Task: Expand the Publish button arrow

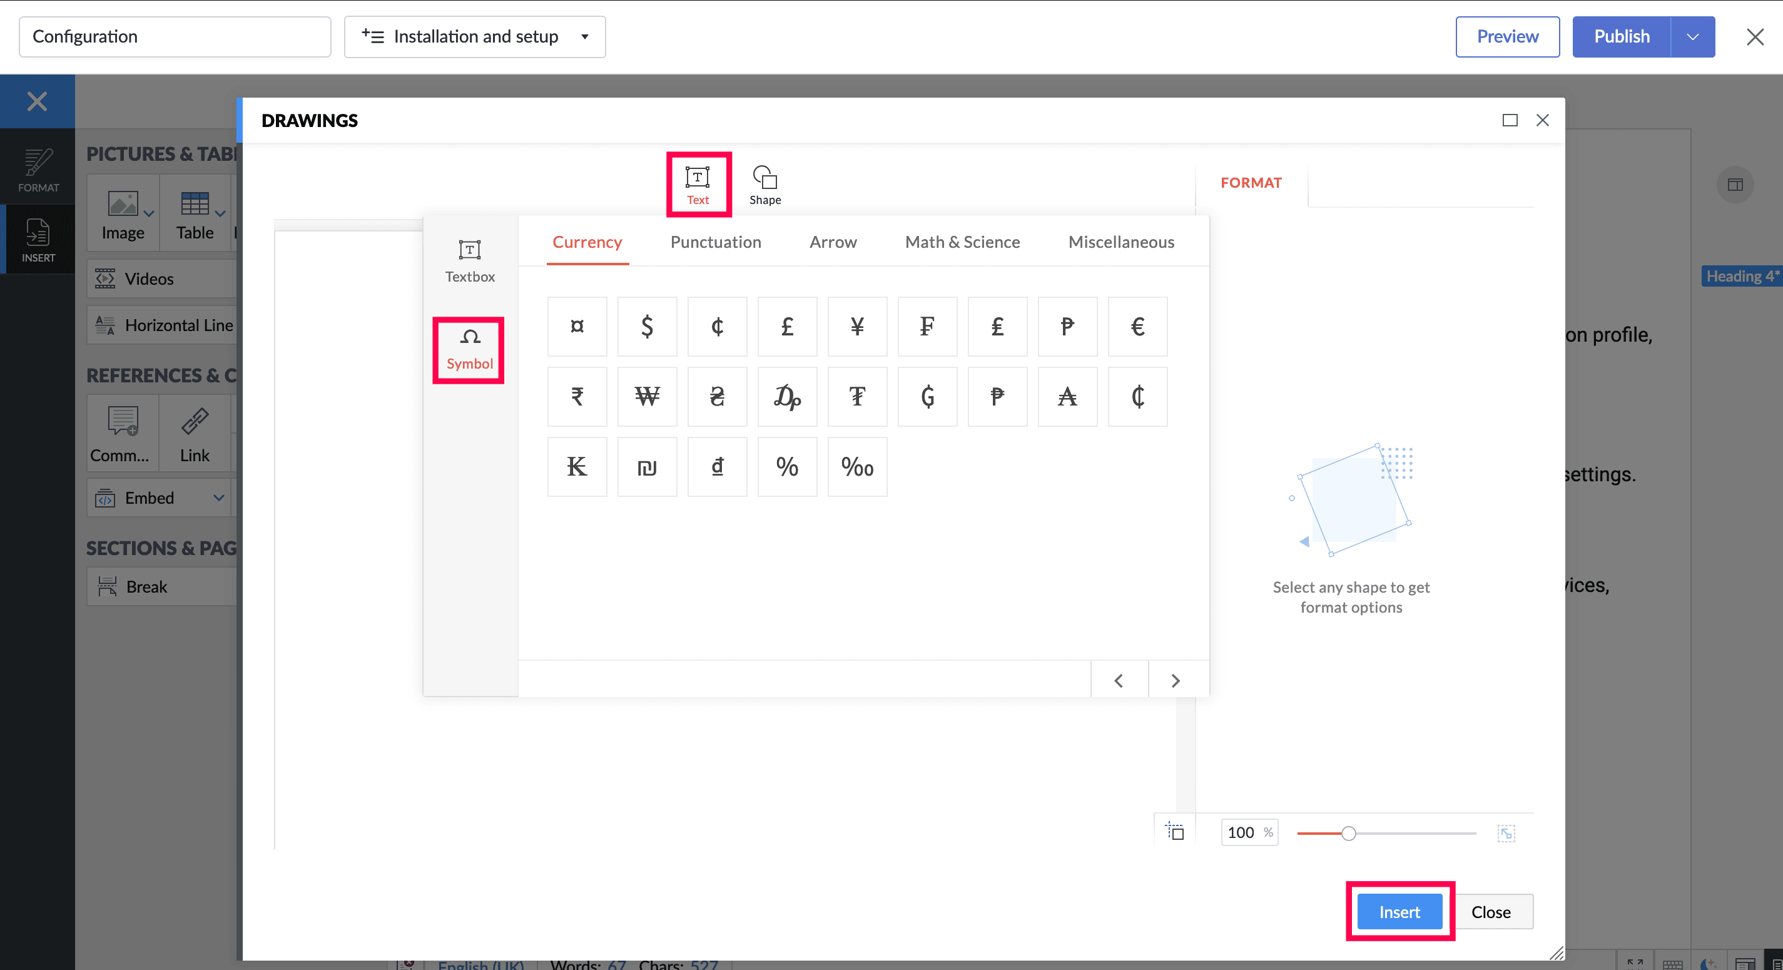Action: [x=1692, y=37]
